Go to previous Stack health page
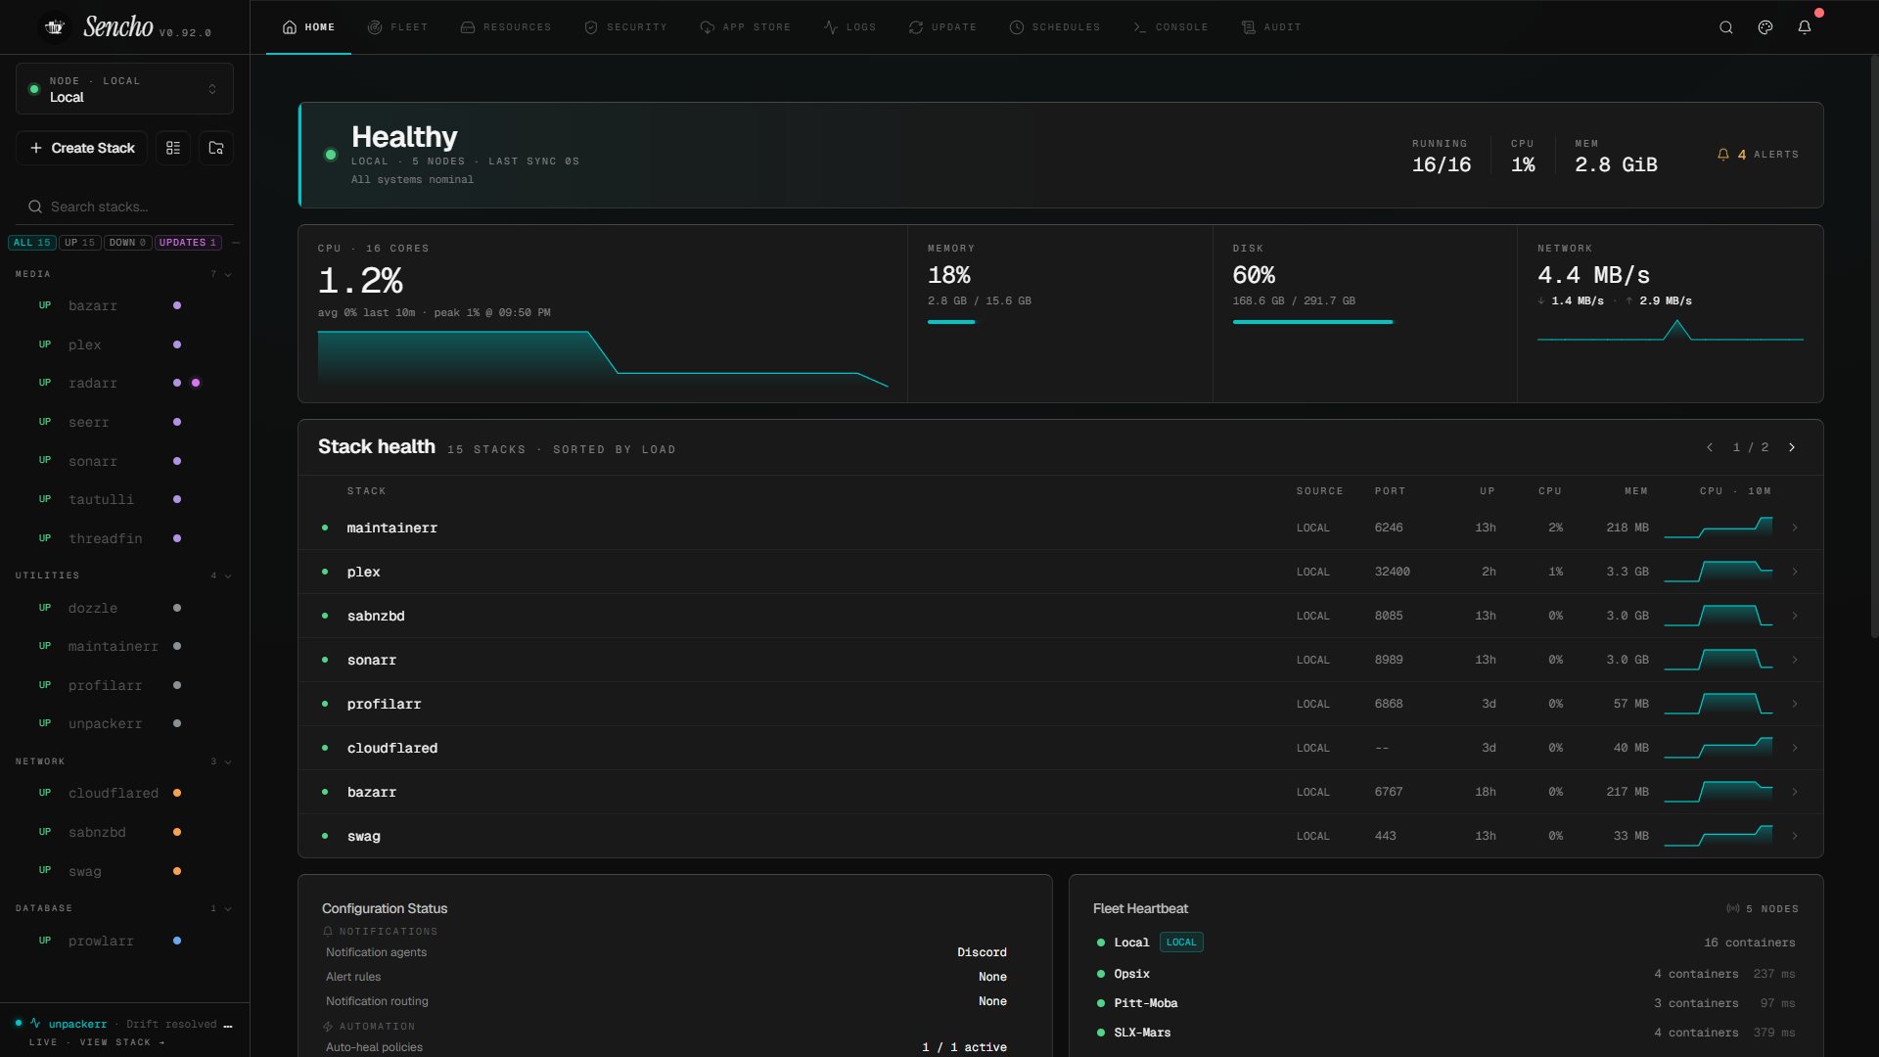Viewport: 1879px width, 1057px height. [x=1710, y=447]
